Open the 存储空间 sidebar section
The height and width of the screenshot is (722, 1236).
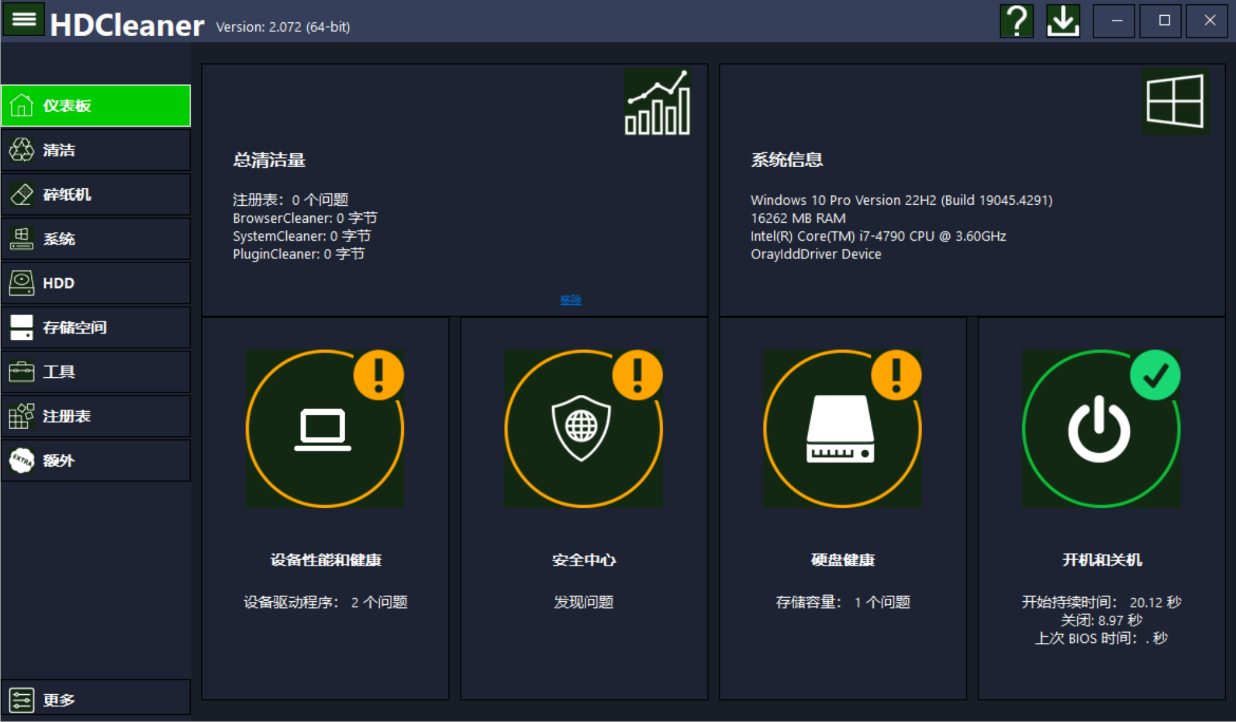pyautogui.click(x=96, y=327)
